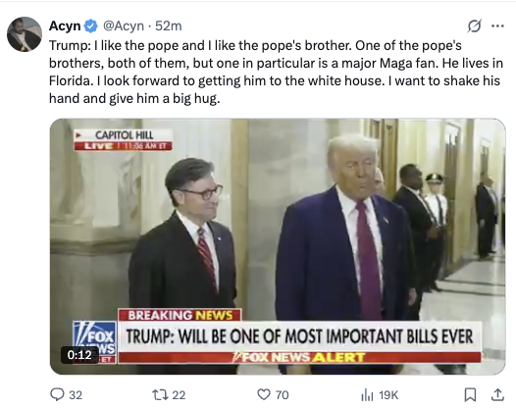The image size is (516, 409).
Task: Open the 22 reposts count
Action: point(179,395)
